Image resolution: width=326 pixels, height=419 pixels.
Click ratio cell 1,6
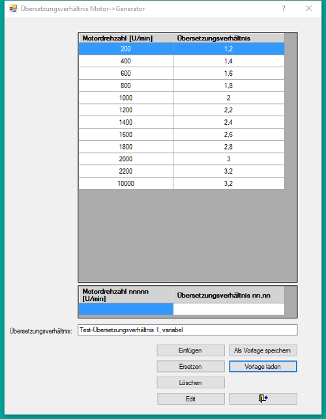point(229,74)
